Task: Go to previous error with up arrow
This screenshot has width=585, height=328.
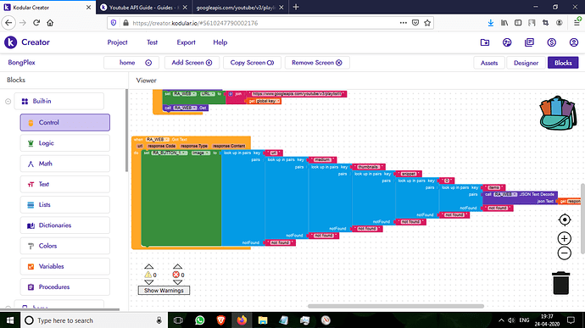Action: [177, 266]
